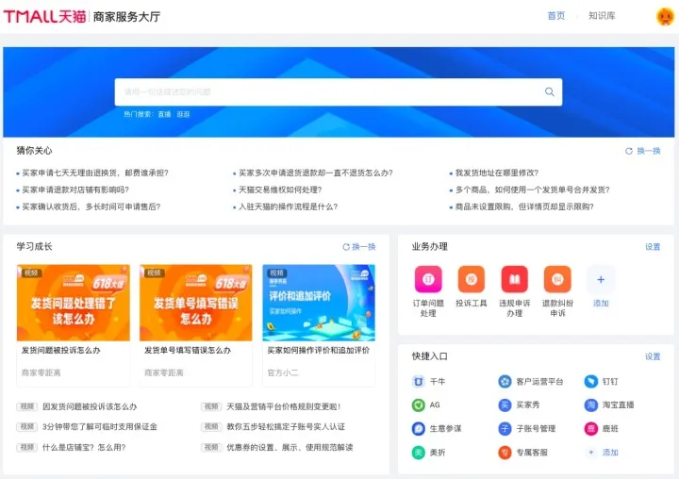Open 设置 for 业务办理
This screenshot has height=479, width=679.
click(x=653, y=247)
